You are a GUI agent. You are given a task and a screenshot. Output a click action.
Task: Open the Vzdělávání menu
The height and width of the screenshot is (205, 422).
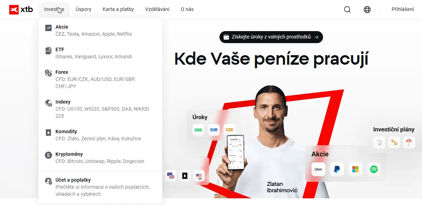point(157,10)
